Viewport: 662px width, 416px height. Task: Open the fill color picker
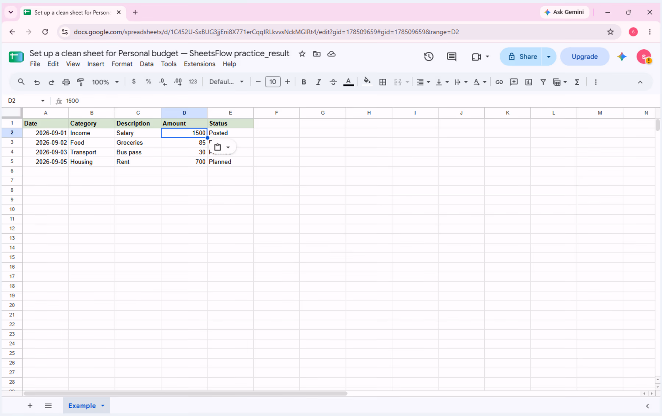coord(367,82)
